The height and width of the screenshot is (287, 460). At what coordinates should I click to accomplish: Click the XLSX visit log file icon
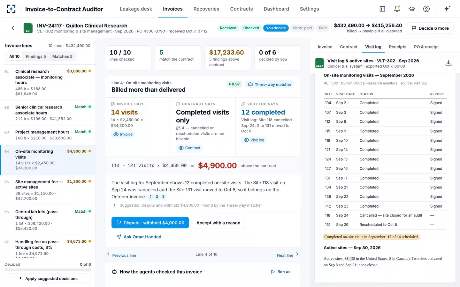tap(320, 63)
